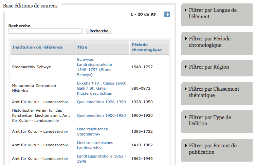Go to next page of results

point(167,14)
